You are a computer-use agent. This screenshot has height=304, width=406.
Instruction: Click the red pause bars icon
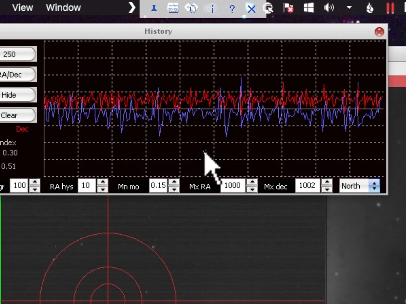click(390, 8)
